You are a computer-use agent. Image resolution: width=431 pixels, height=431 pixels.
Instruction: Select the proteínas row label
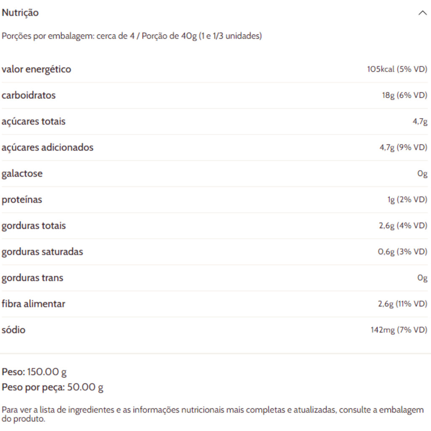pos(22,200)
